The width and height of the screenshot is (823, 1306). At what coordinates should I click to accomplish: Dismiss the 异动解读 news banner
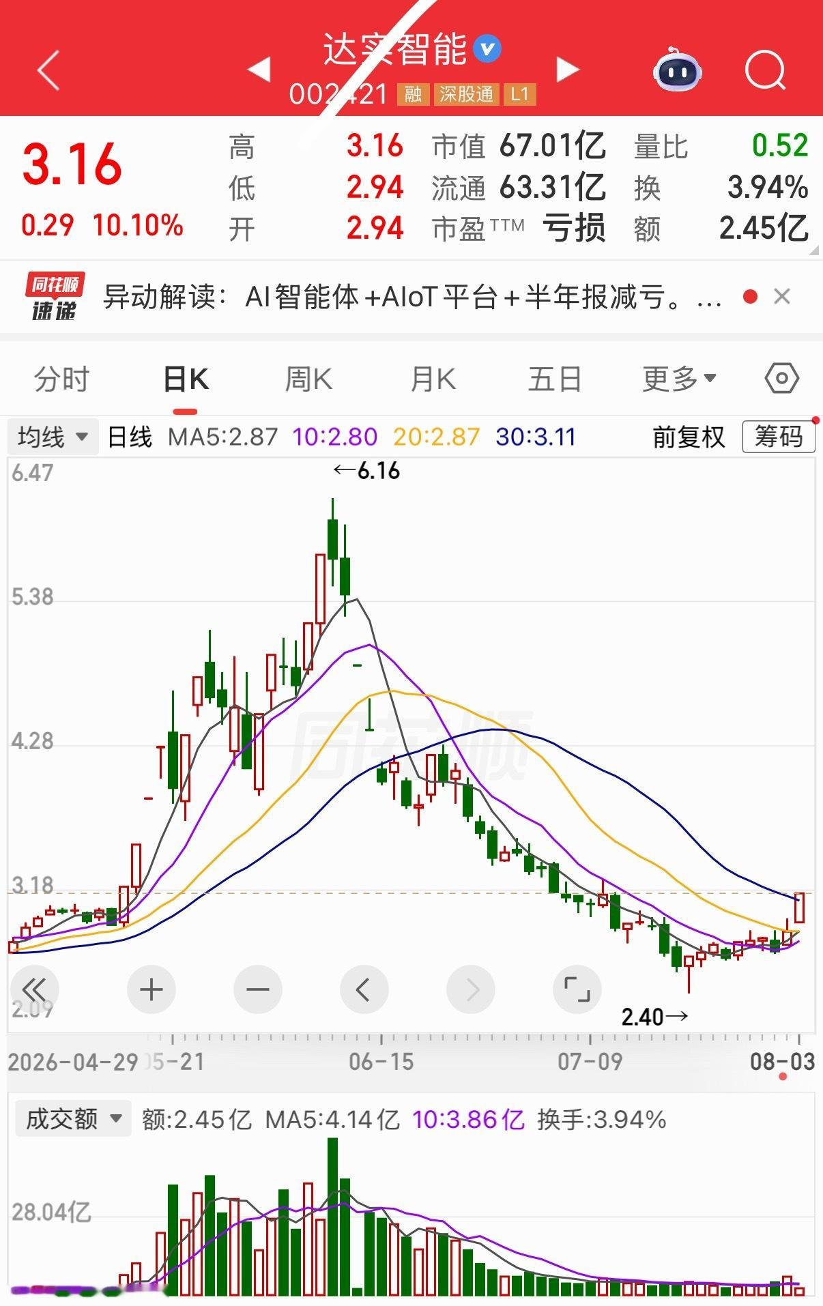[x=782, y=296]
